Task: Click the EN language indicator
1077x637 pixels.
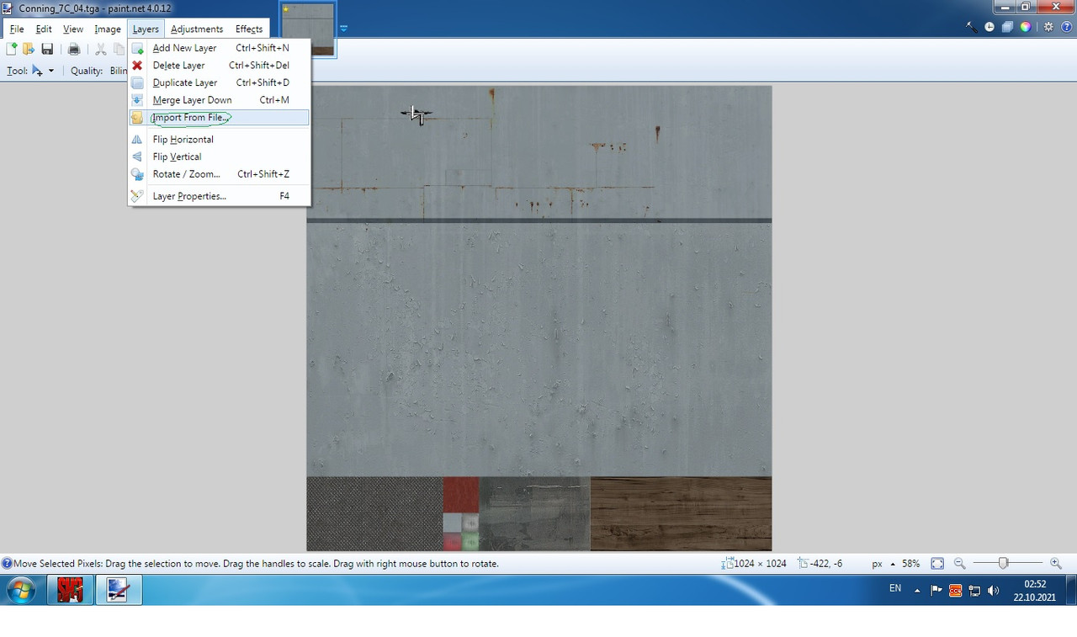Action: coord(895,589)
